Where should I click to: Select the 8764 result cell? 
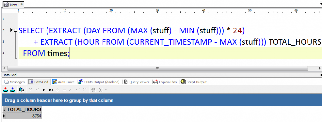(x=24, y=116)
